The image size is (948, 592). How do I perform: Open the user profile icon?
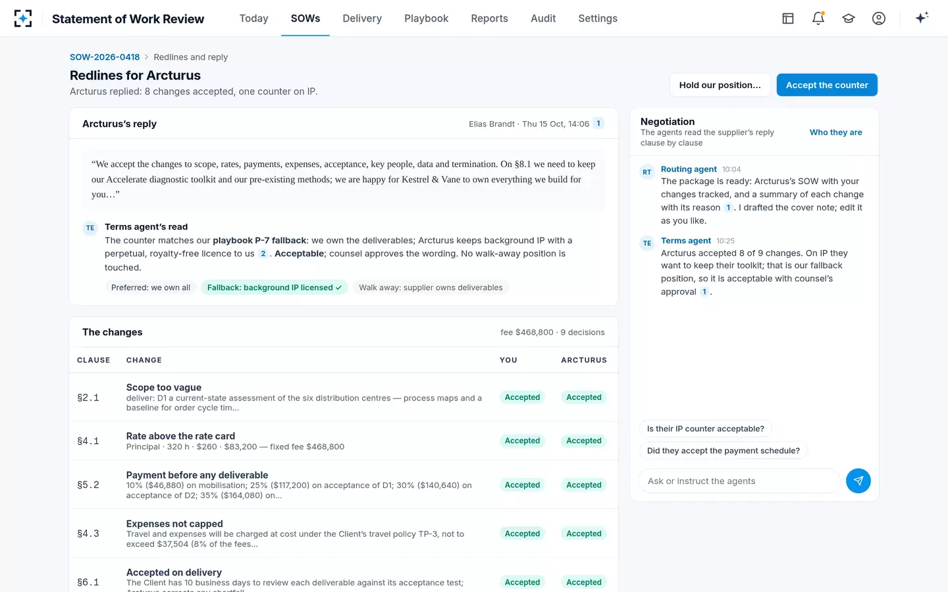pyautogui.click(x=879, y=18)
